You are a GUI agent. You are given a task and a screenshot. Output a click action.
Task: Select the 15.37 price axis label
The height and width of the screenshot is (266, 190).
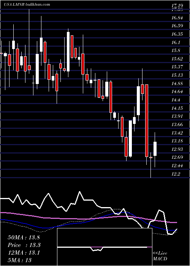click(x=177, y=67)
